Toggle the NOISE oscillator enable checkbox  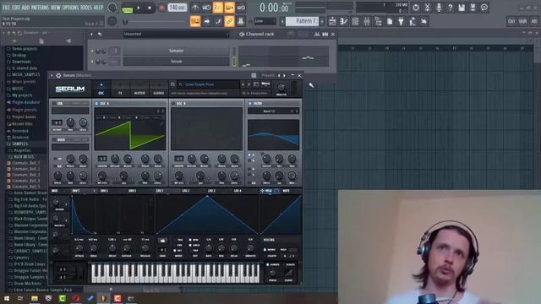pos(54,140)
